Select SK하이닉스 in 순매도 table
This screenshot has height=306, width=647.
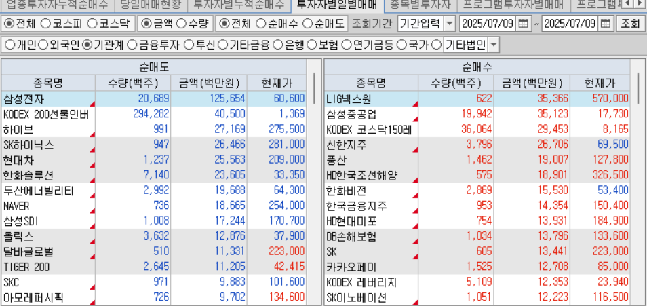click(154, 145)
